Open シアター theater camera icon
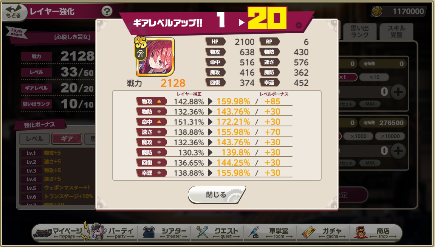This screenshot has width=435, height=247. pyautogui.click(x=149, y=232)
